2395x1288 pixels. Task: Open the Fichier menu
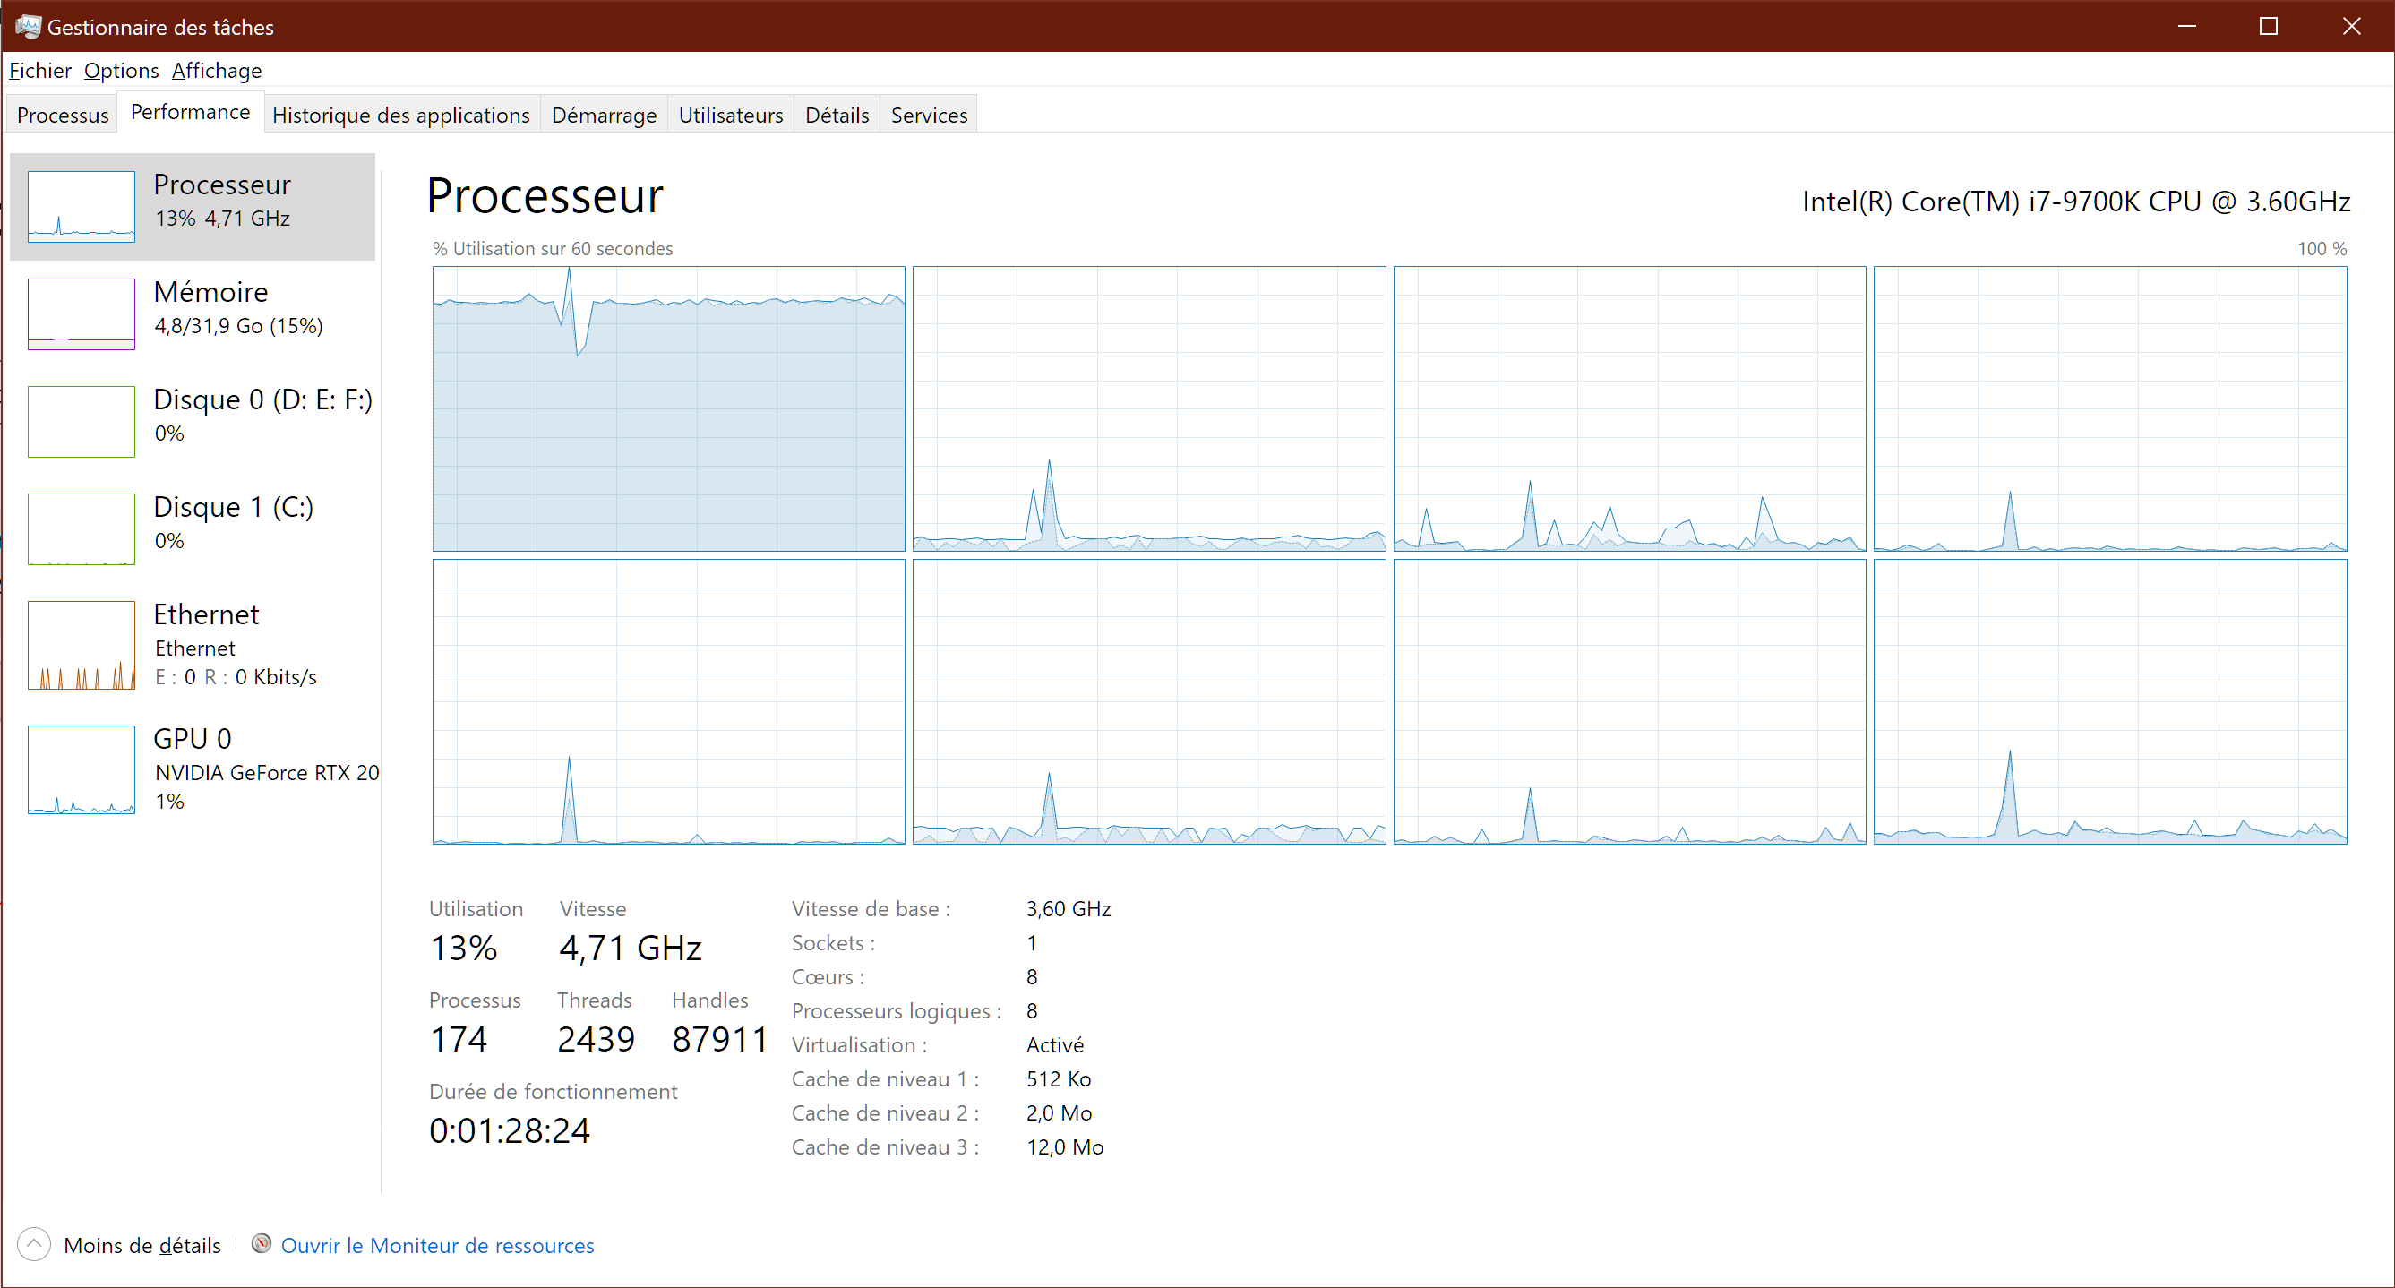coord(40,71)
